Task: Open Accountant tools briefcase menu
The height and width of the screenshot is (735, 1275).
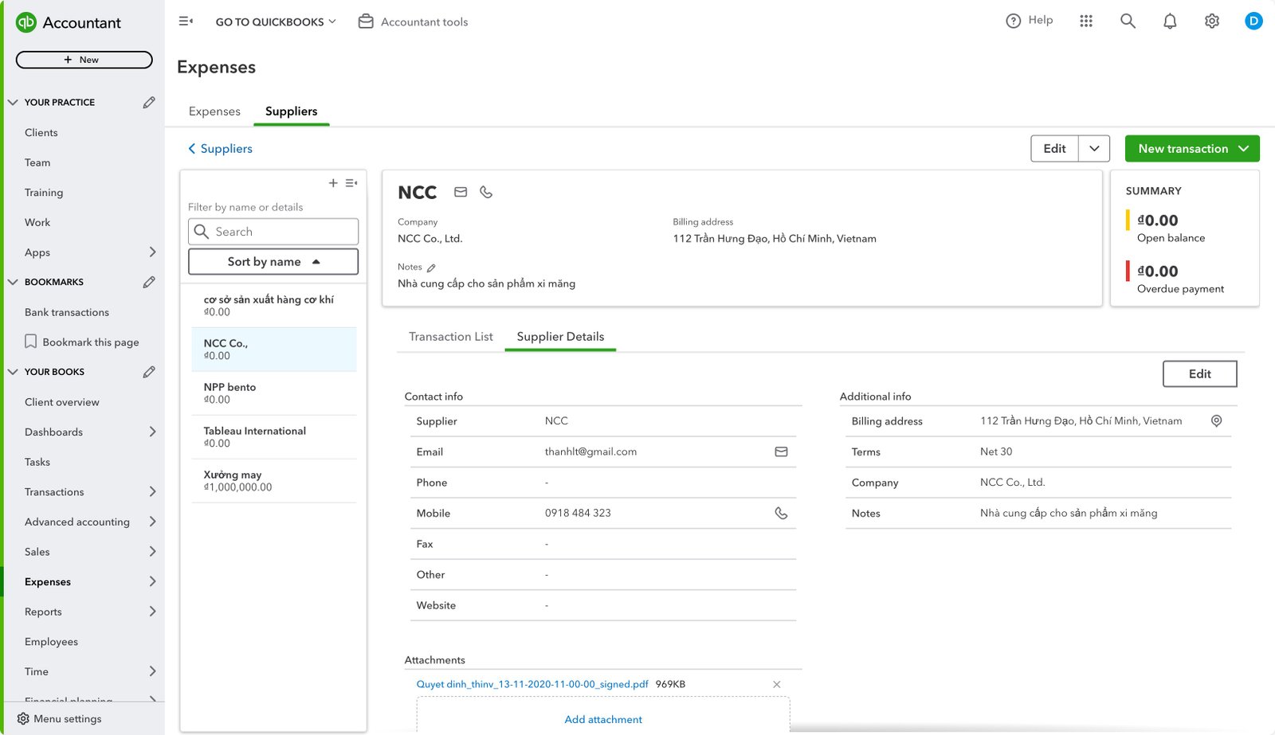Action: (413, 22)
